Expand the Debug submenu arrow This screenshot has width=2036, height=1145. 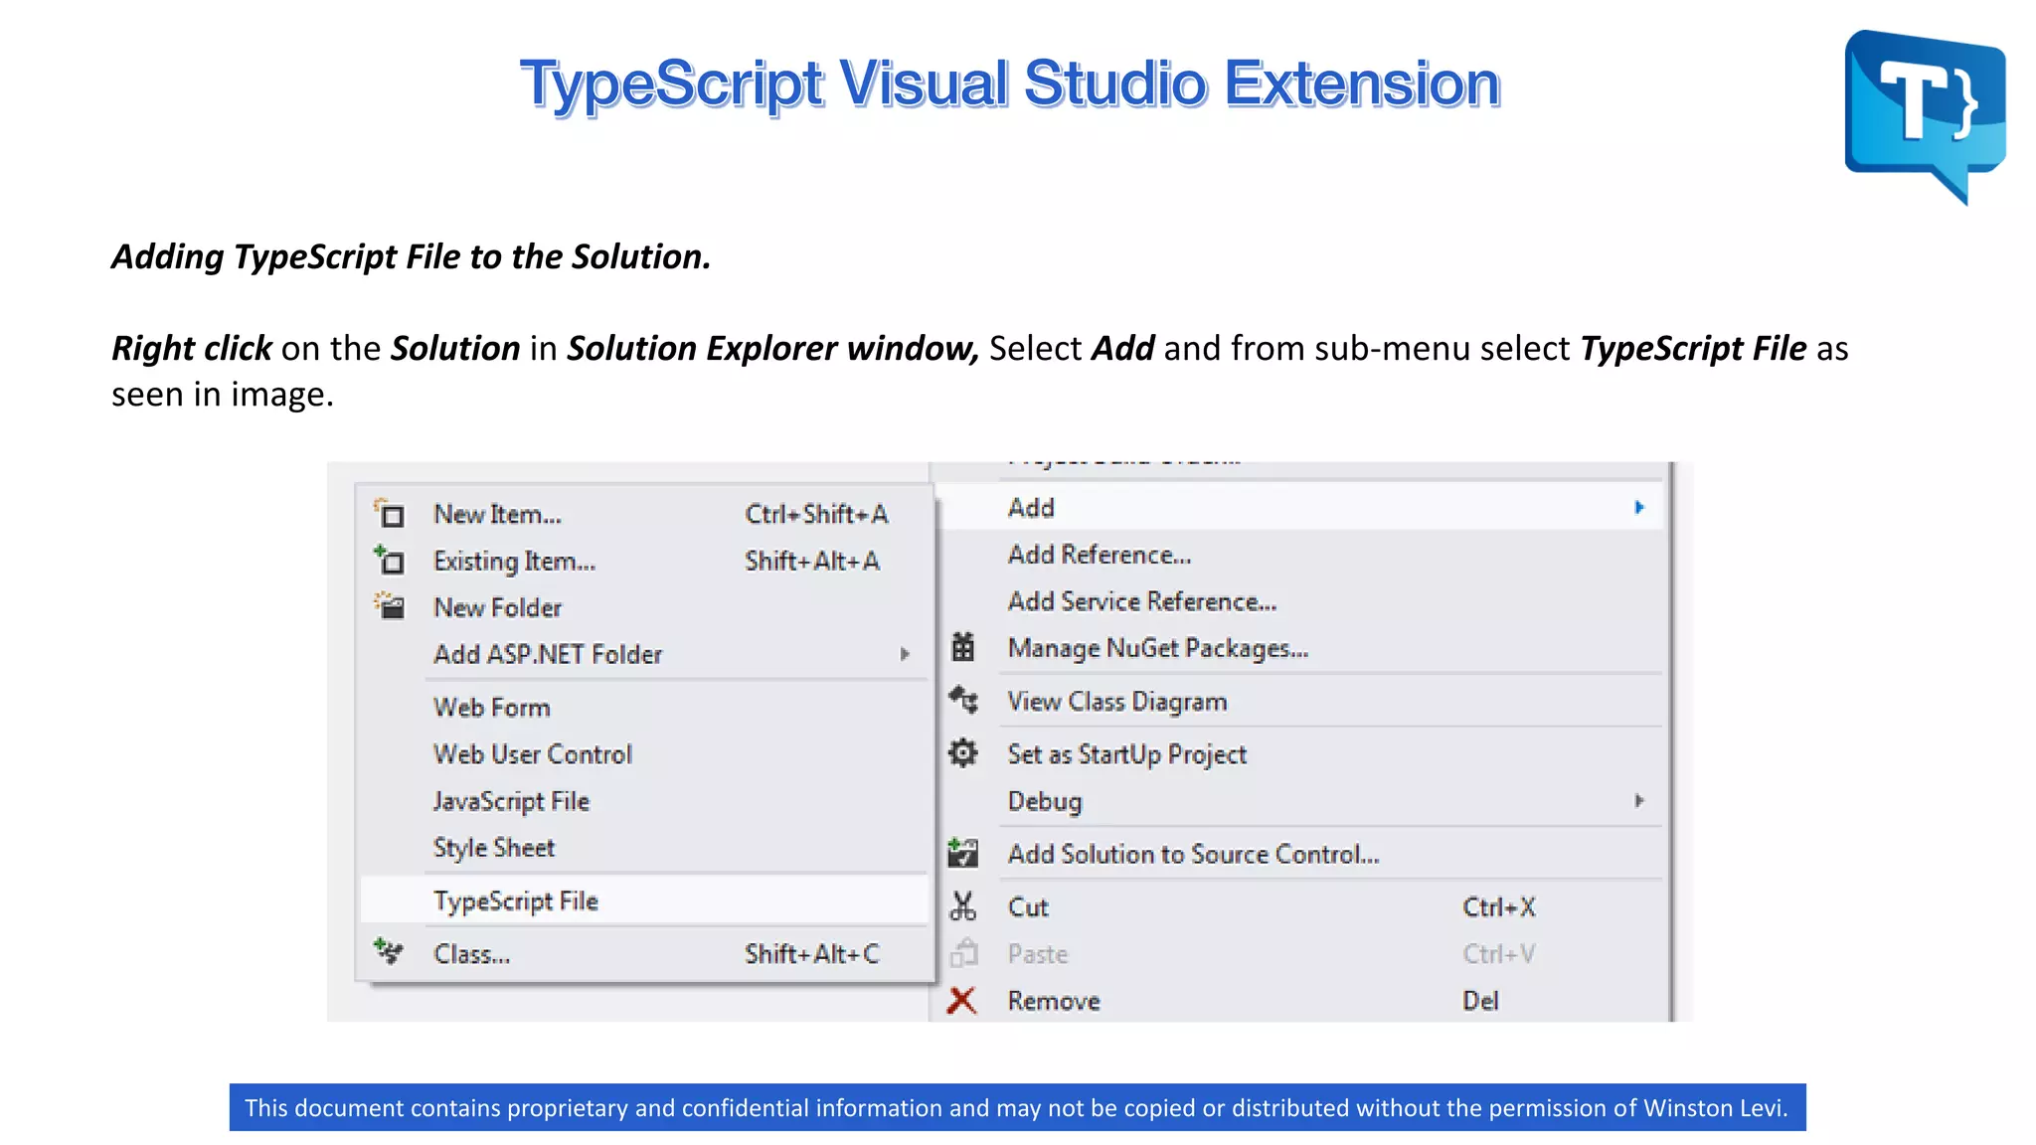pyautogui.click(x=1639, y=801)
